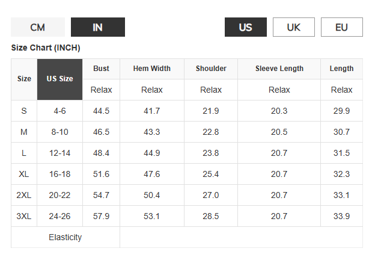Switch units to CM
This screenshot has width=375, height=257.
[37, 27]
